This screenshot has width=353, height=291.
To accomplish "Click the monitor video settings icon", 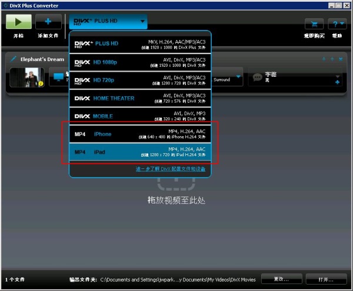I will pos(59,77).
